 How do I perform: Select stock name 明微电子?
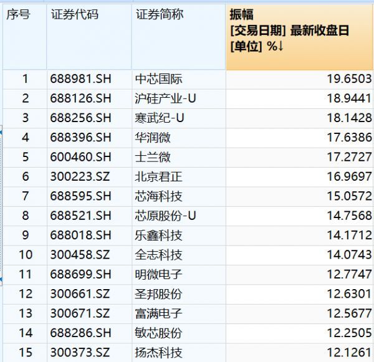[158, 275]
